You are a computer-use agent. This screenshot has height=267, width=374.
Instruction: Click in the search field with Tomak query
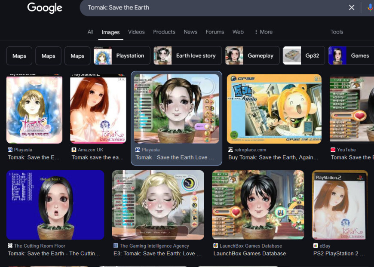(x=215, y=8)
